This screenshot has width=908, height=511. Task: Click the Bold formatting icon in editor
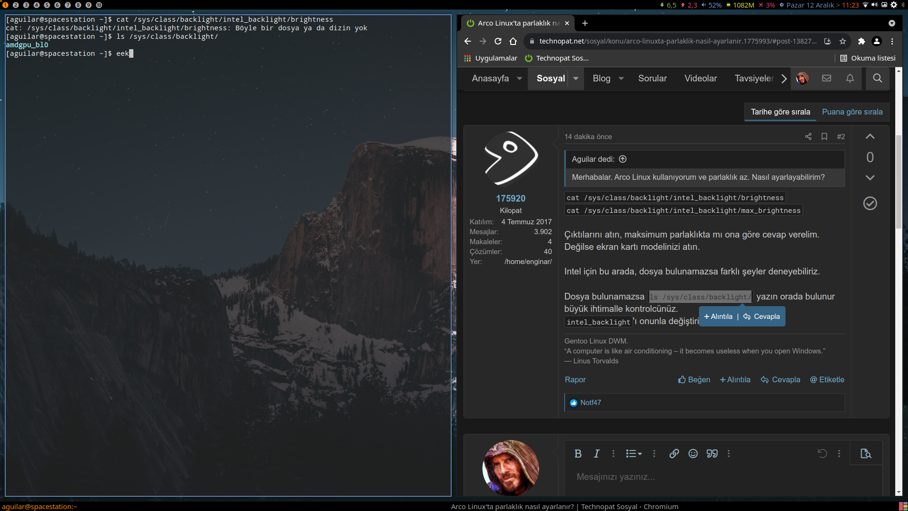(578, 453)
